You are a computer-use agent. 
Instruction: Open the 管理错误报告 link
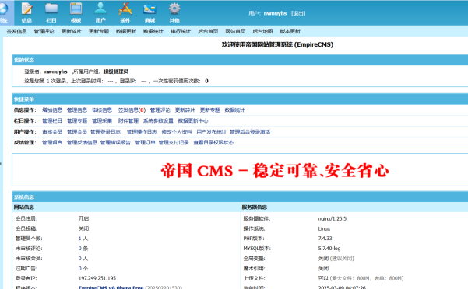click(115, 143)
